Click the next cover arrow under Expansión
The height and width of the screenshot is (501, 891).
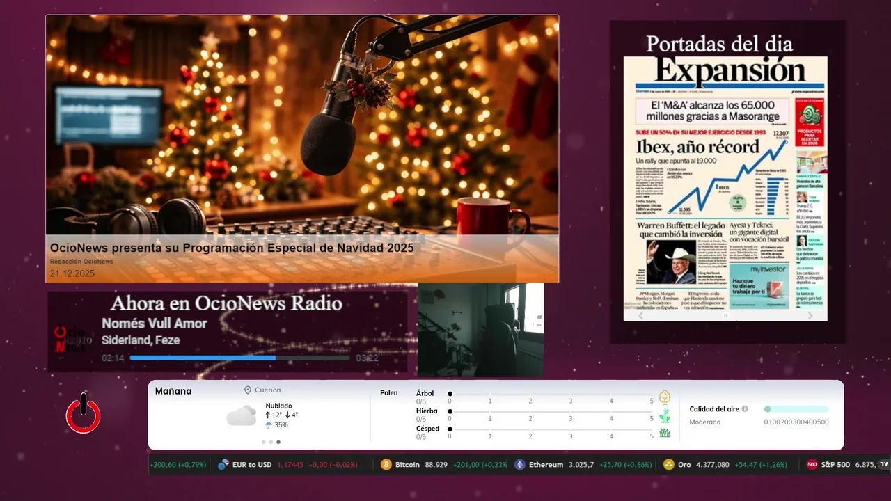810,315
